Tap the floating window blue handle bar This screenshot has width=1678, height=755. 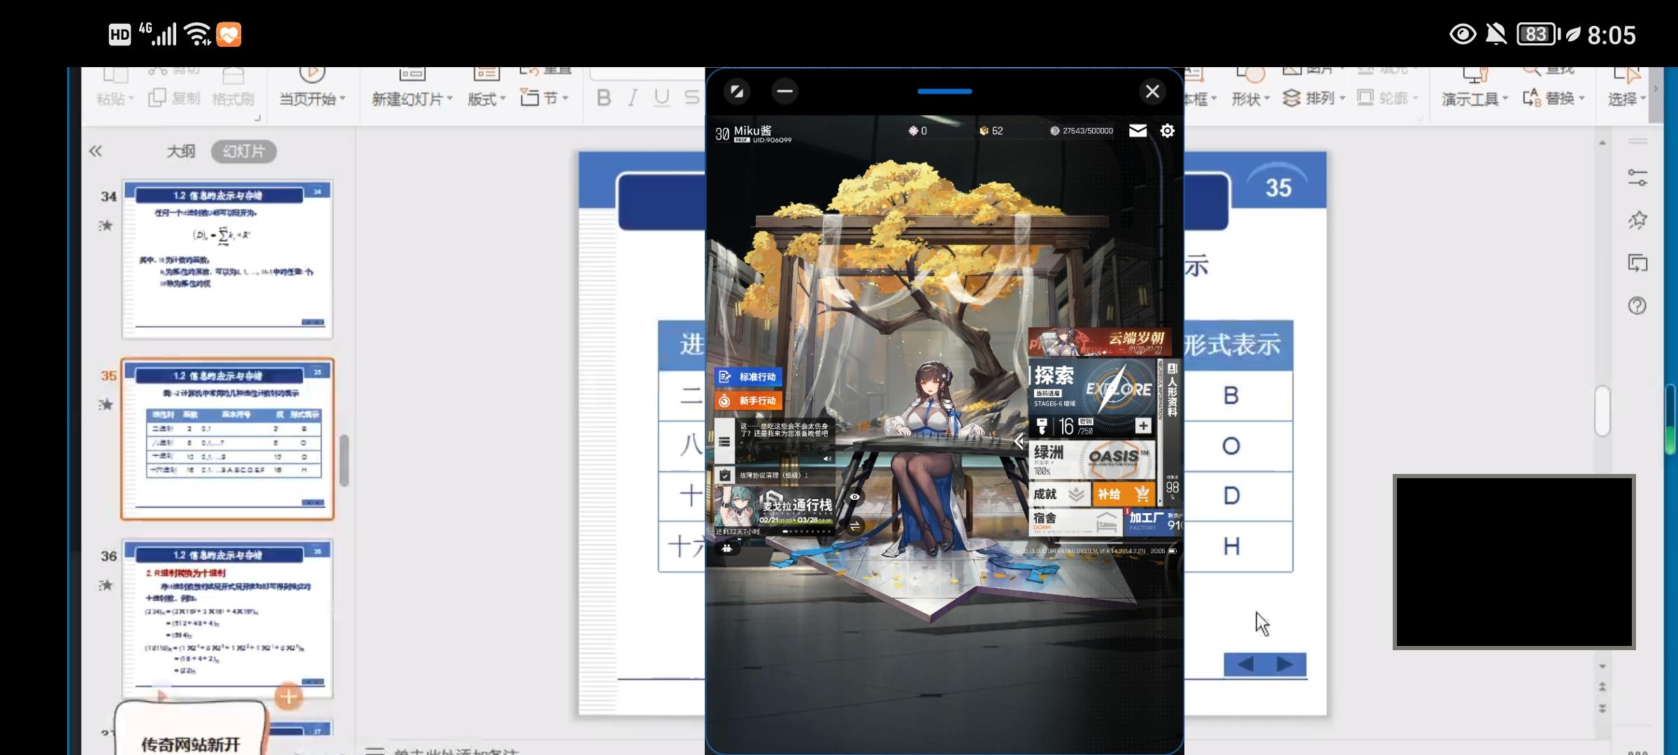click(945, 91)
